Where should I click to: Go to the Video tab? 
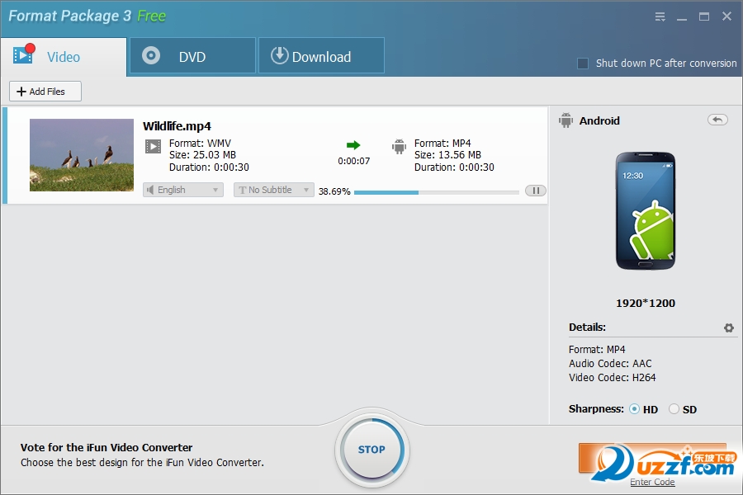pos(63,56)
